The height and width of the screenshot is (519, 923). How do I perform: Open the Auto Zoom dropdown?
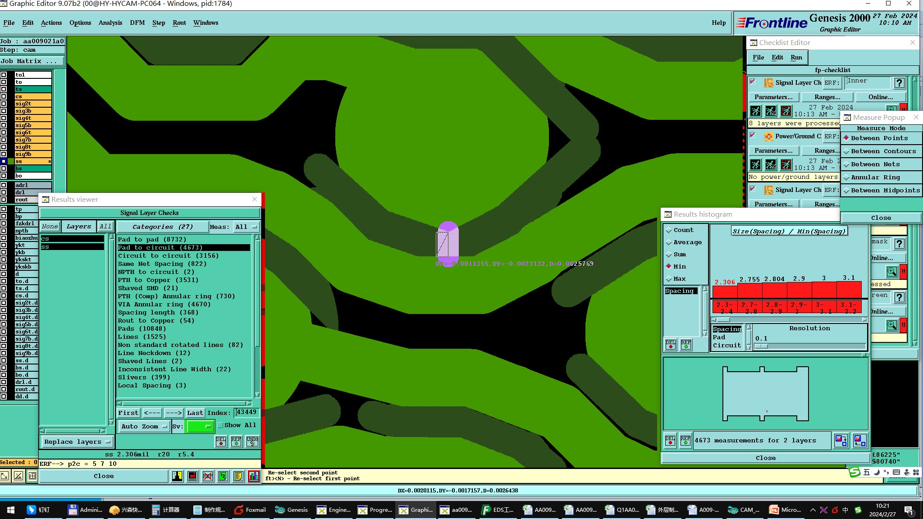[144, 426]
